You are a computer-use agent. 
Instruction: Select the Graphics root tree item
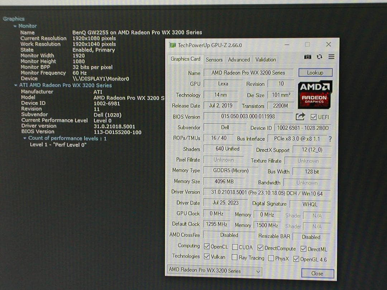(x=14, y=19)
